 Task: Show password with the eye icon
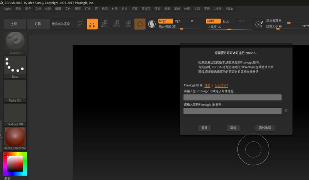click(x=286, y=110)
